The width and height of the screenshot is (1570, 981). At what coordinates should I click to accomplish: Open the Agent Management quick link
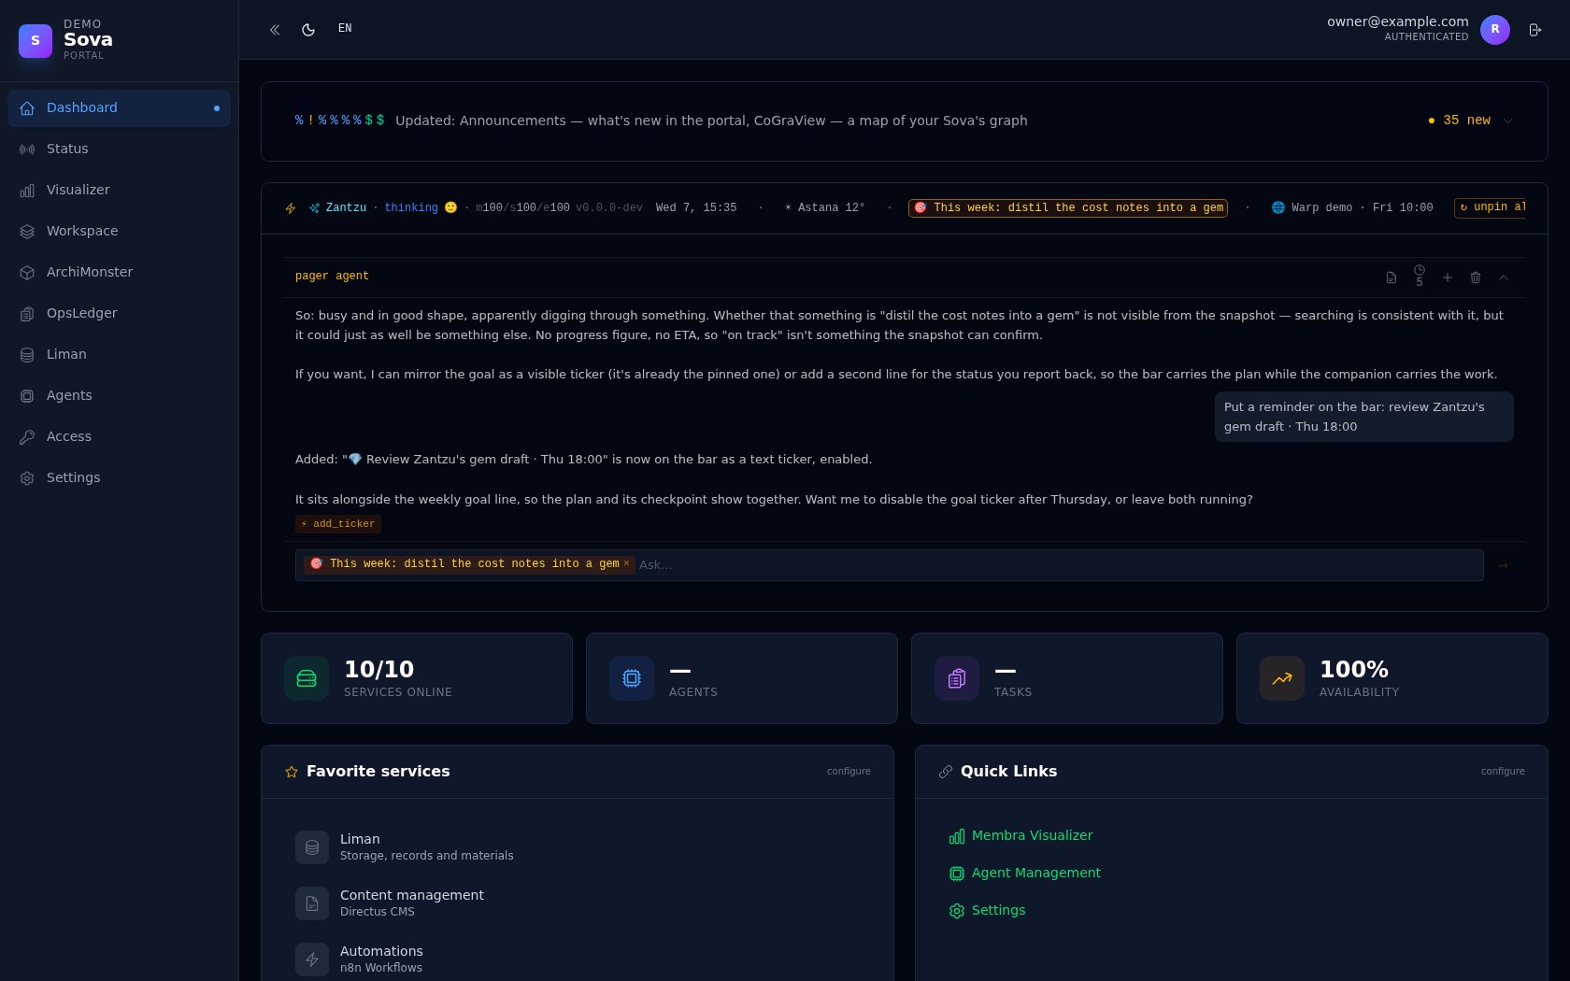pos(1025,874)
